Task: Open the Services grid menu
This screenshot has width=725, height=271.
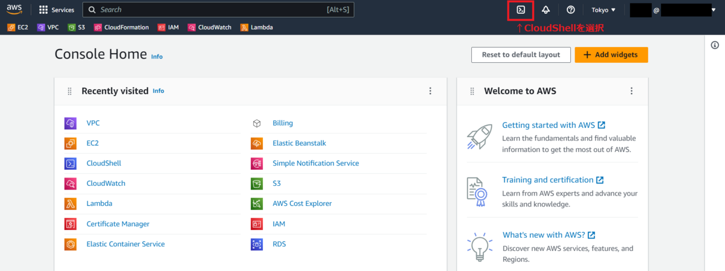Action: click(x=57, y=10)
